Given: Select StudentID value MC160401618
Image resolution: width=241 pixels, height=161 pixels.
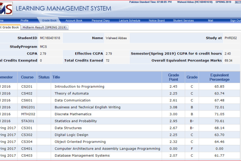Looking at the screenshot, I should pos(50,38).
